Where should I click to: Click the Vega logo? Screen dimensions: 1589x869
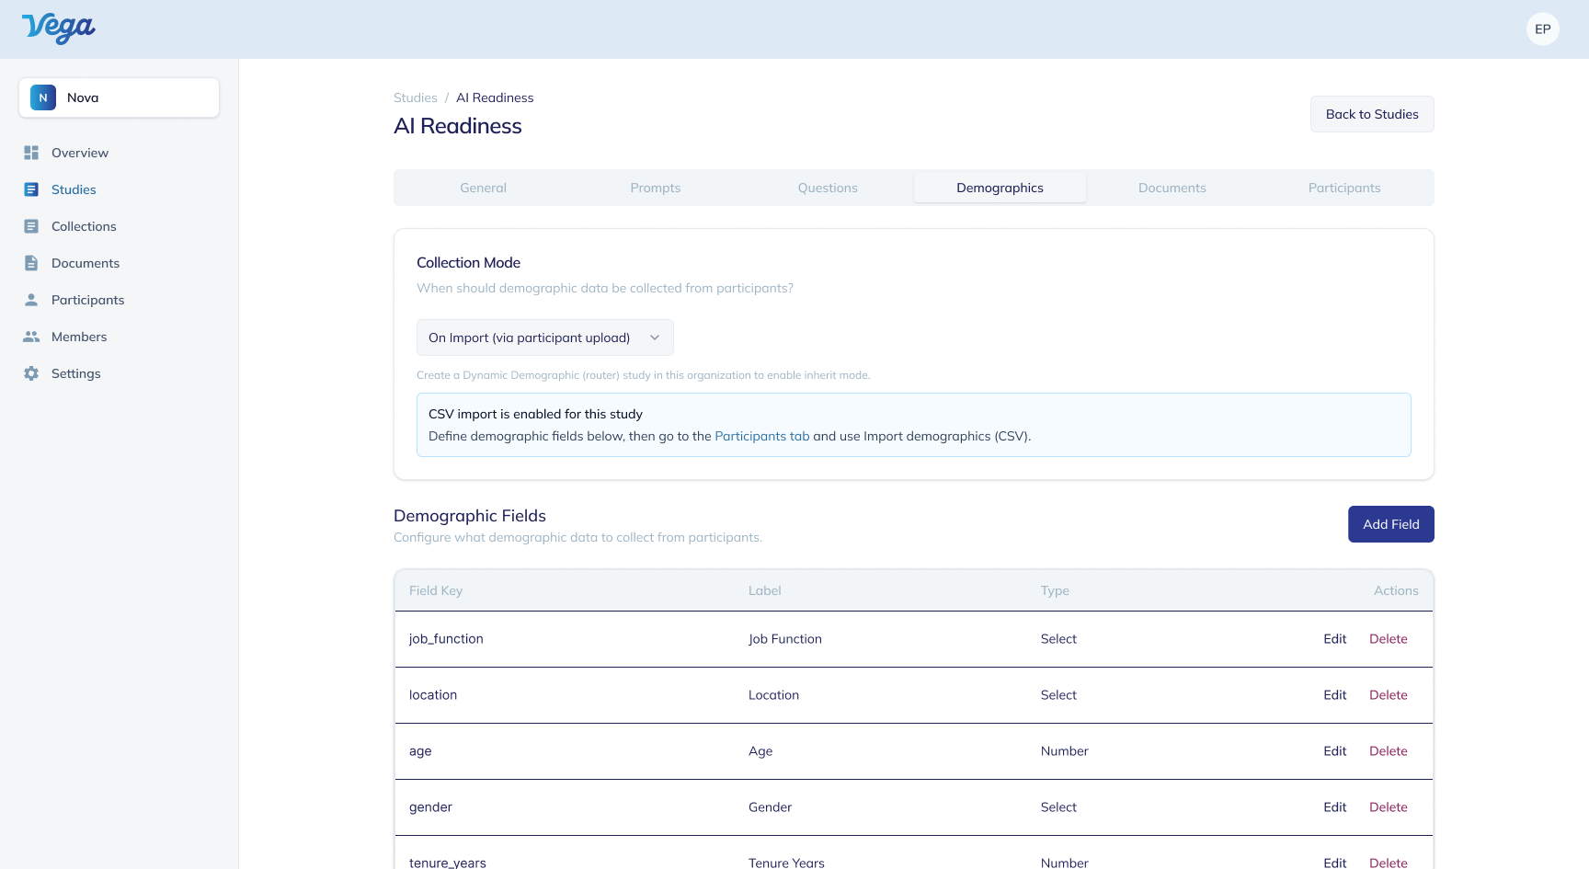point(59,29)
